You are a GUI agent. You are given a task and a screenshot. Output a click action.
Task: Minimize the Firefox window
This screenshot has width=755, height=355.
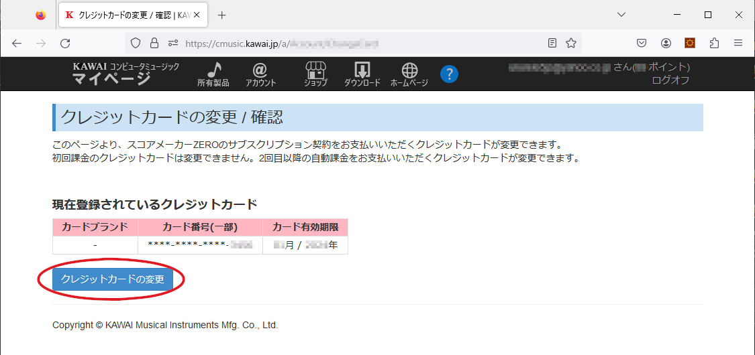tap(676, 15)
